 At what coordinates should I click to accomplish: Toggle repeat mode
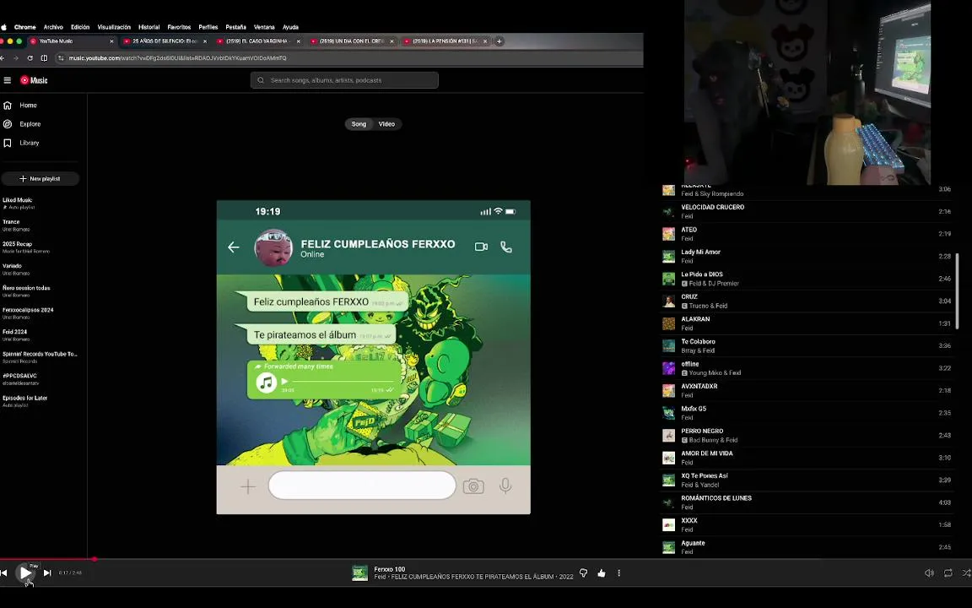[x=948, y=573]
